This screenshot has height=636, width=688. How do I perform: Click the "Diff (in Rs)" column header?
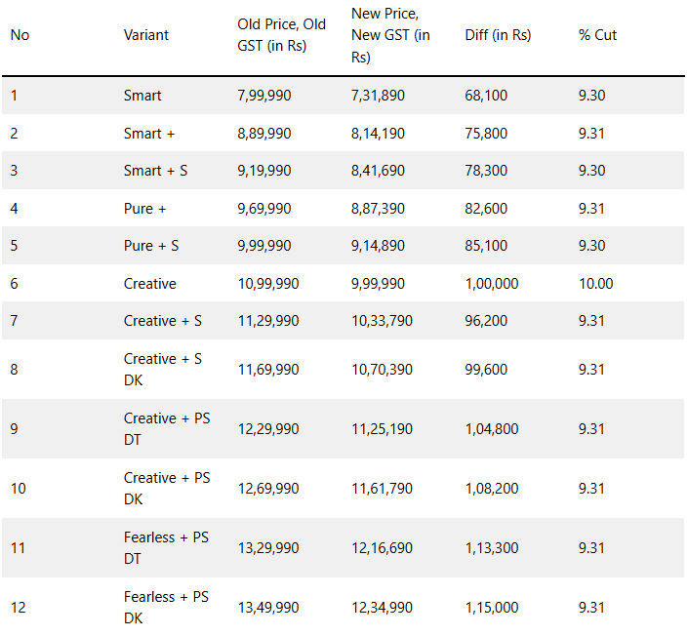[498, 35]
